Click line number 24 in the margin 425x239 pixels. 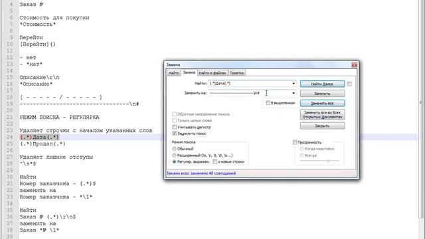(10, 137)
